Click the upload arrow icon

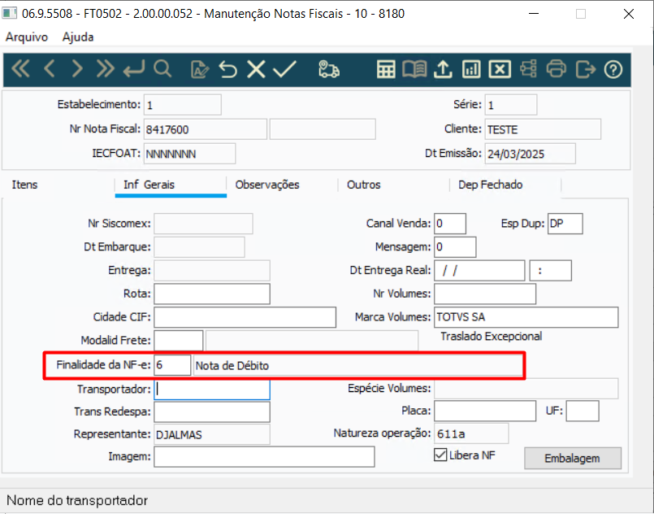443,69
